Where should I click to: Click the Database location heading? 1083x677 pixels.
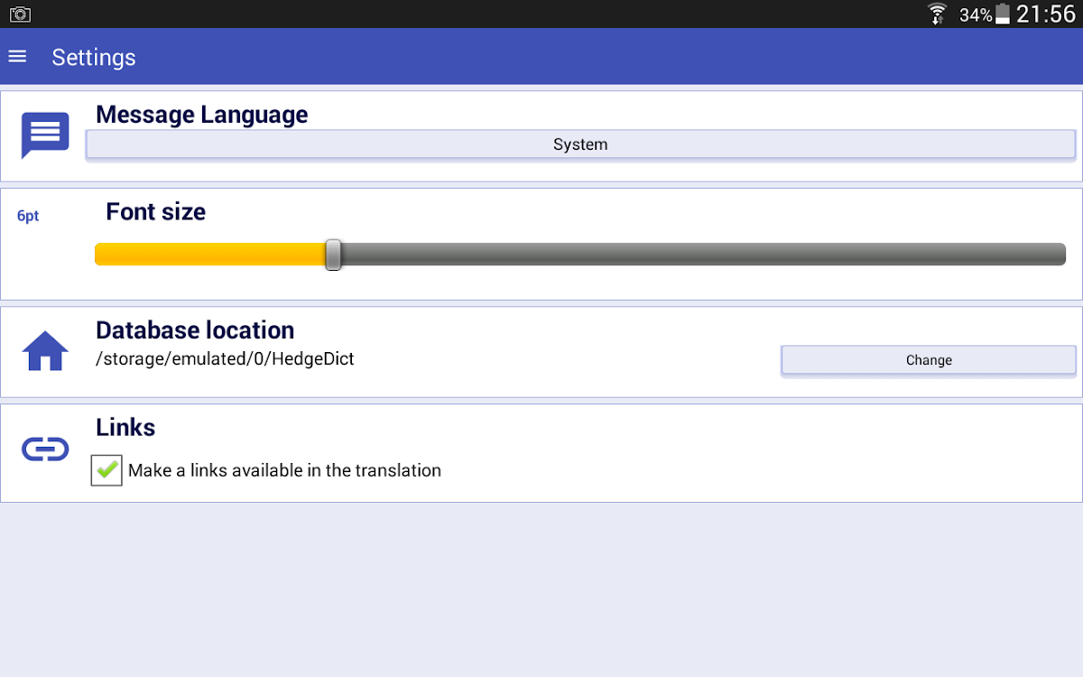pyautogui.click(x=195, y=330)
